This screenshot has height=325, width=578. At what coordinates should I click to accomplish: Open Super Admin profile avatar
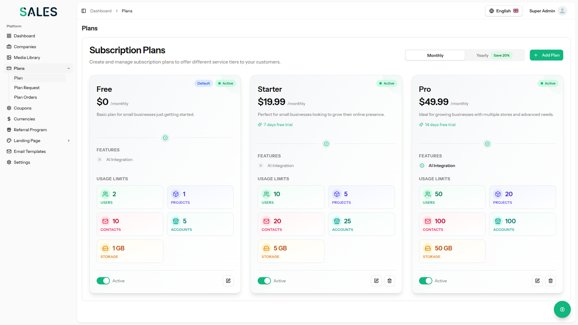pyautogui.click(x=562, y=11)
